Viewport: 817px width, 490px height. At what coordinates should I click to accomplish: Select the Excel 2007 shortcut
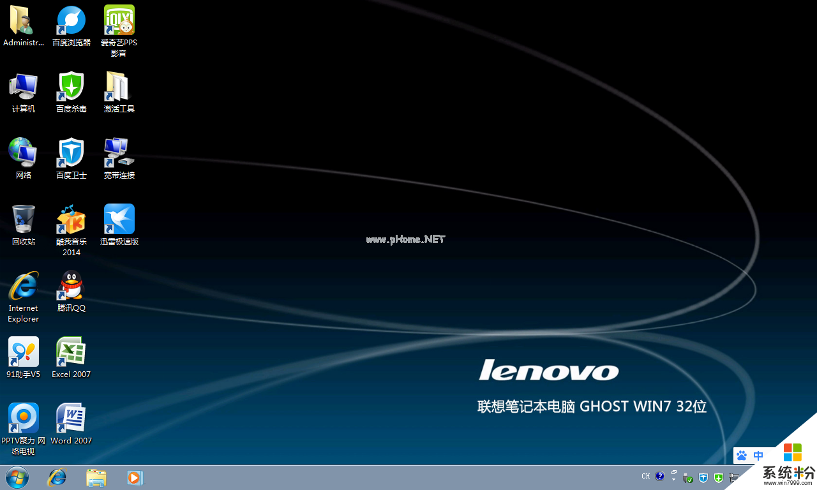71,358
